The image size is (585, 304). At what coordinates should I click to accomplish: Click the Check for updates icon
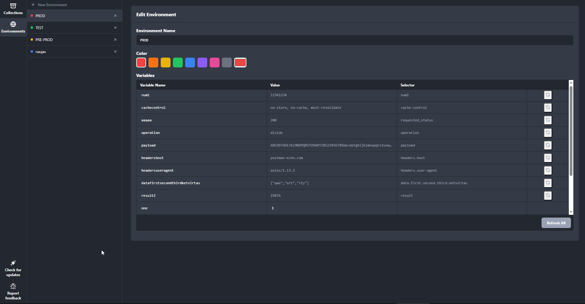click(x=13, y=263)
